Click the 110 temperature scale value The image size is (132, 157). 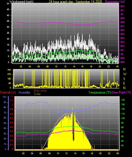[123, 114]
